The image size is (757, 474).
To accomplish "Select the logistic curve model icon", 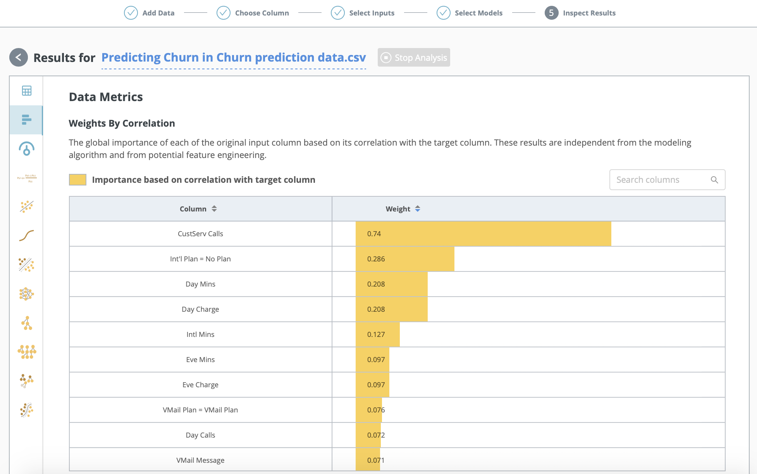I will (x=26, y=235).
